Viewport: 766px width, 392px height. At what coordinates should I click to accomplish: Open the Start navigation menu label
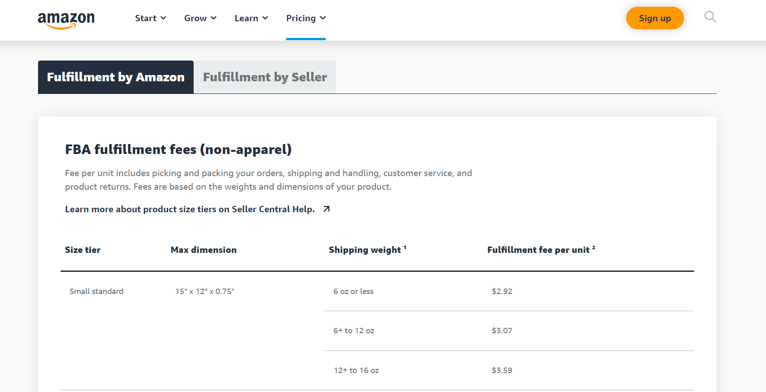pyautogui.click(x=145, y=18)
